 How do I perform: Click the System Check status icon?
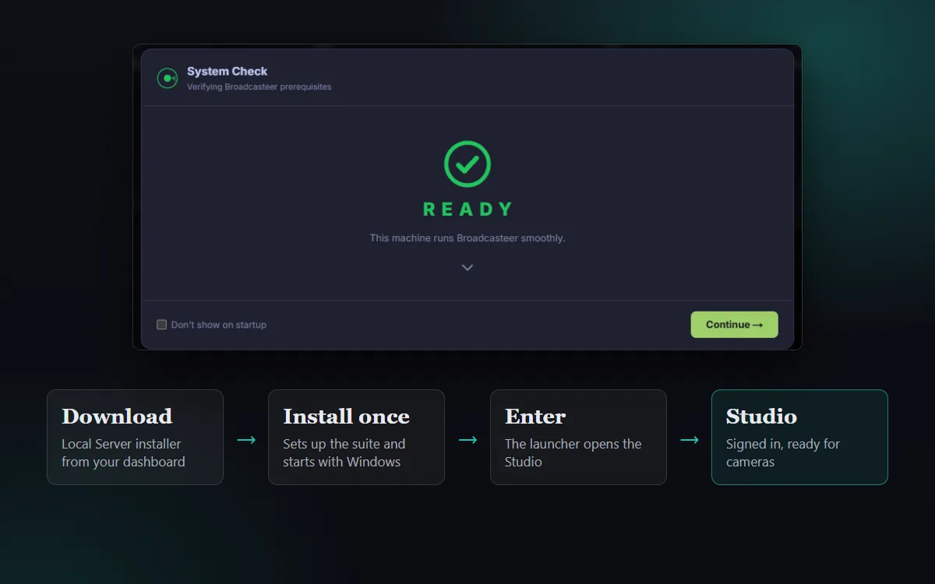coord(168,78)
